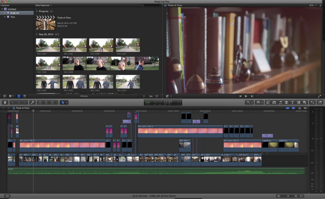325x199 pixels.
Task: Collapse the Sep 25, 2014 section
Action: (x=37, y=34)
